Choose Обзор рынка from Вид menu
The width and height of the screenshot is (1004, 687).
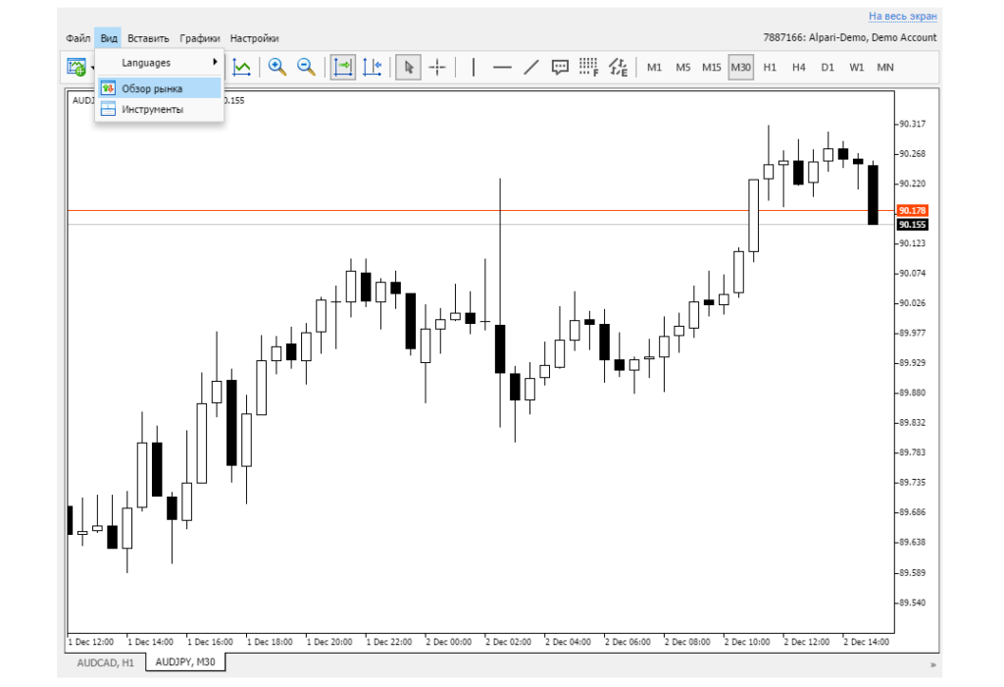pos(152,88)
